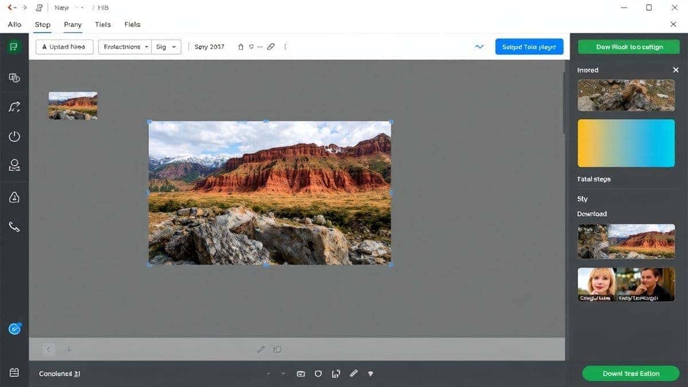This screenshot has height=387, width=688.
Task: Open the red mountain thumbnail under Download
Action: click(626, 241)
